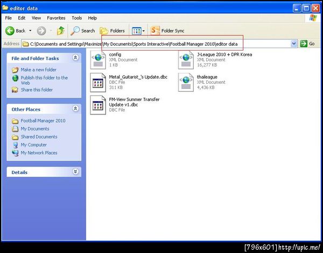Go to Shared Documents link
The width and height of the screenshot is (323, 253).
pos(39,137)
